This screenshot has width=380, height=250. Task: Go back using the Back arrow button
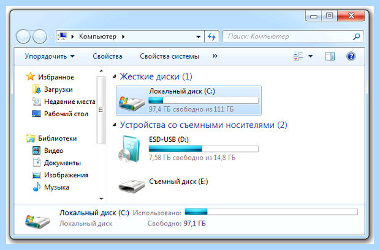click(x=23, y=37)
